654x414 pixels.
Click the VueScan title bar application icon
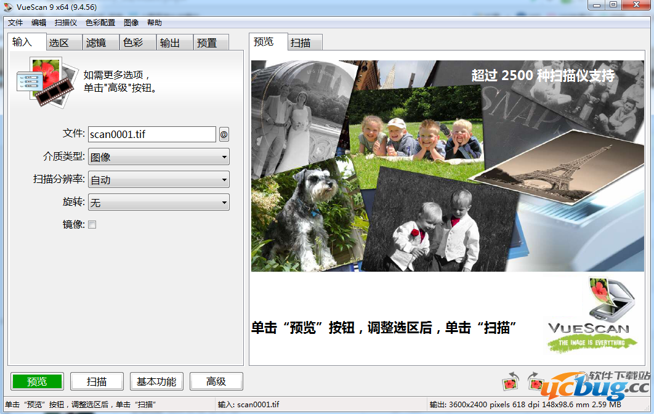click(x=8, y=6)
